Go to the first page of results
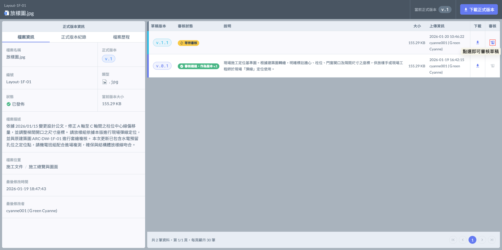The image size is (502, 250). click(453, 240)
